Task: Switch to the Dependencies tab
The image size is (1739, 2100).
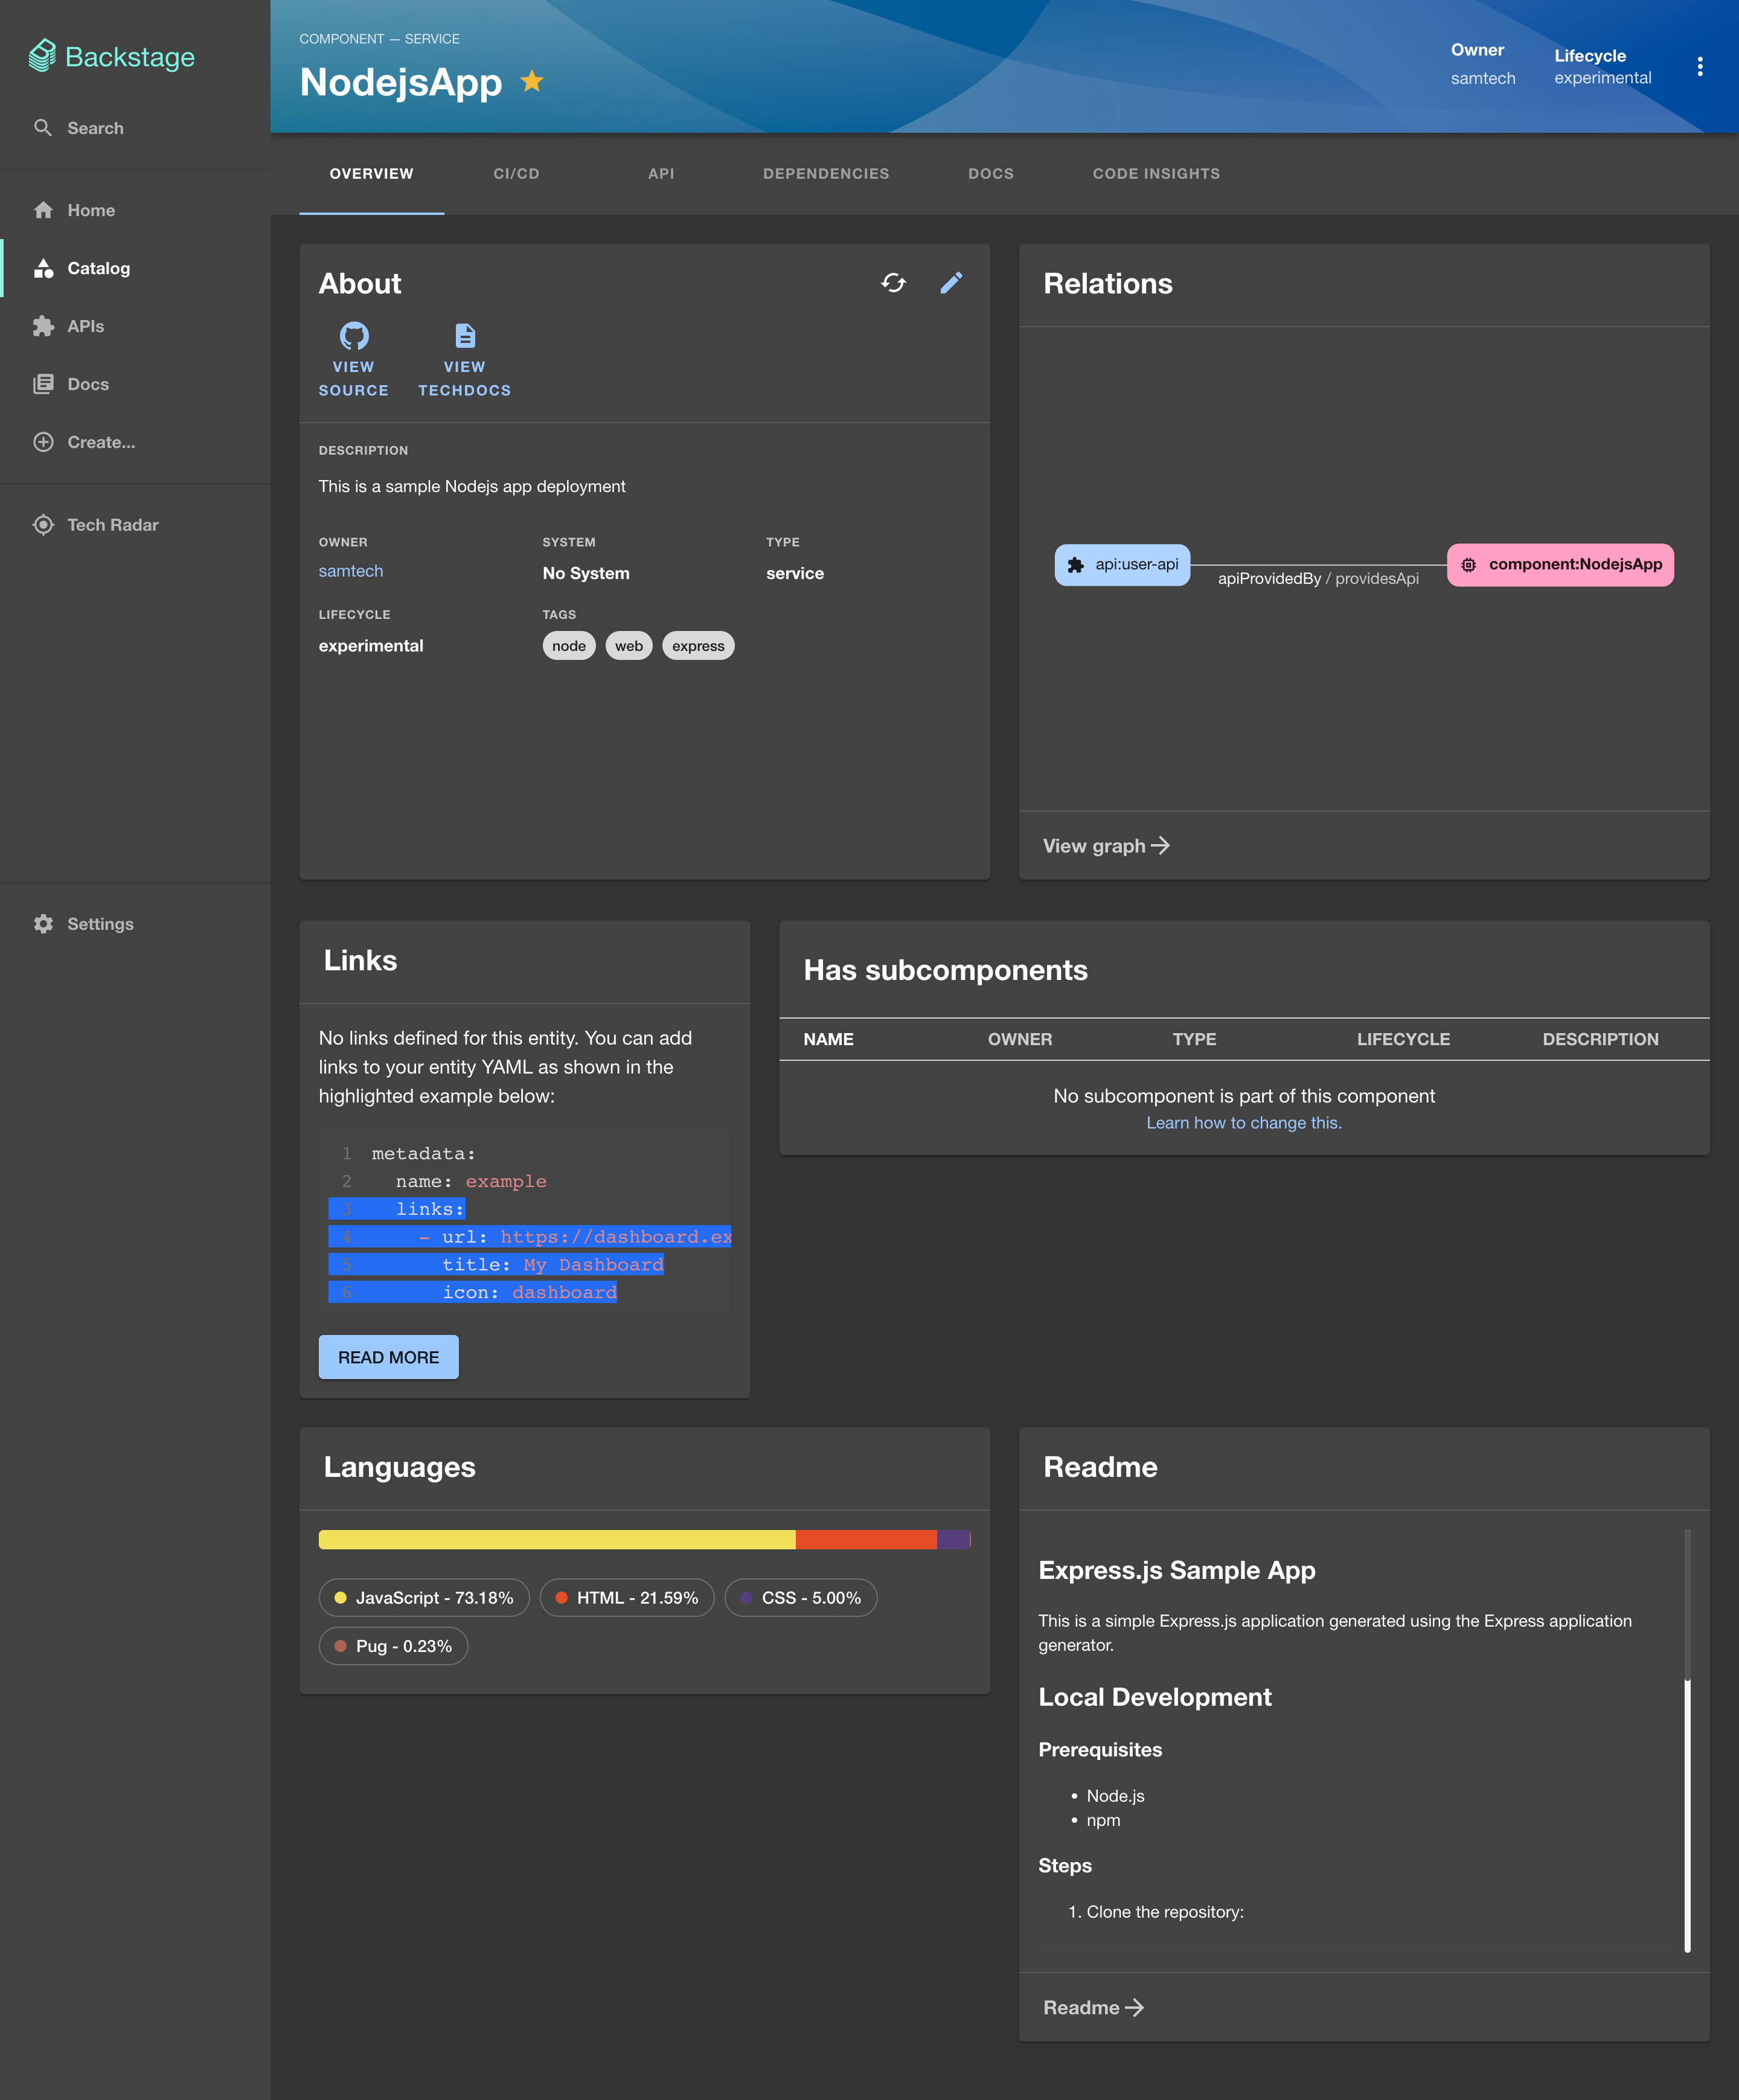Action: 826,174
